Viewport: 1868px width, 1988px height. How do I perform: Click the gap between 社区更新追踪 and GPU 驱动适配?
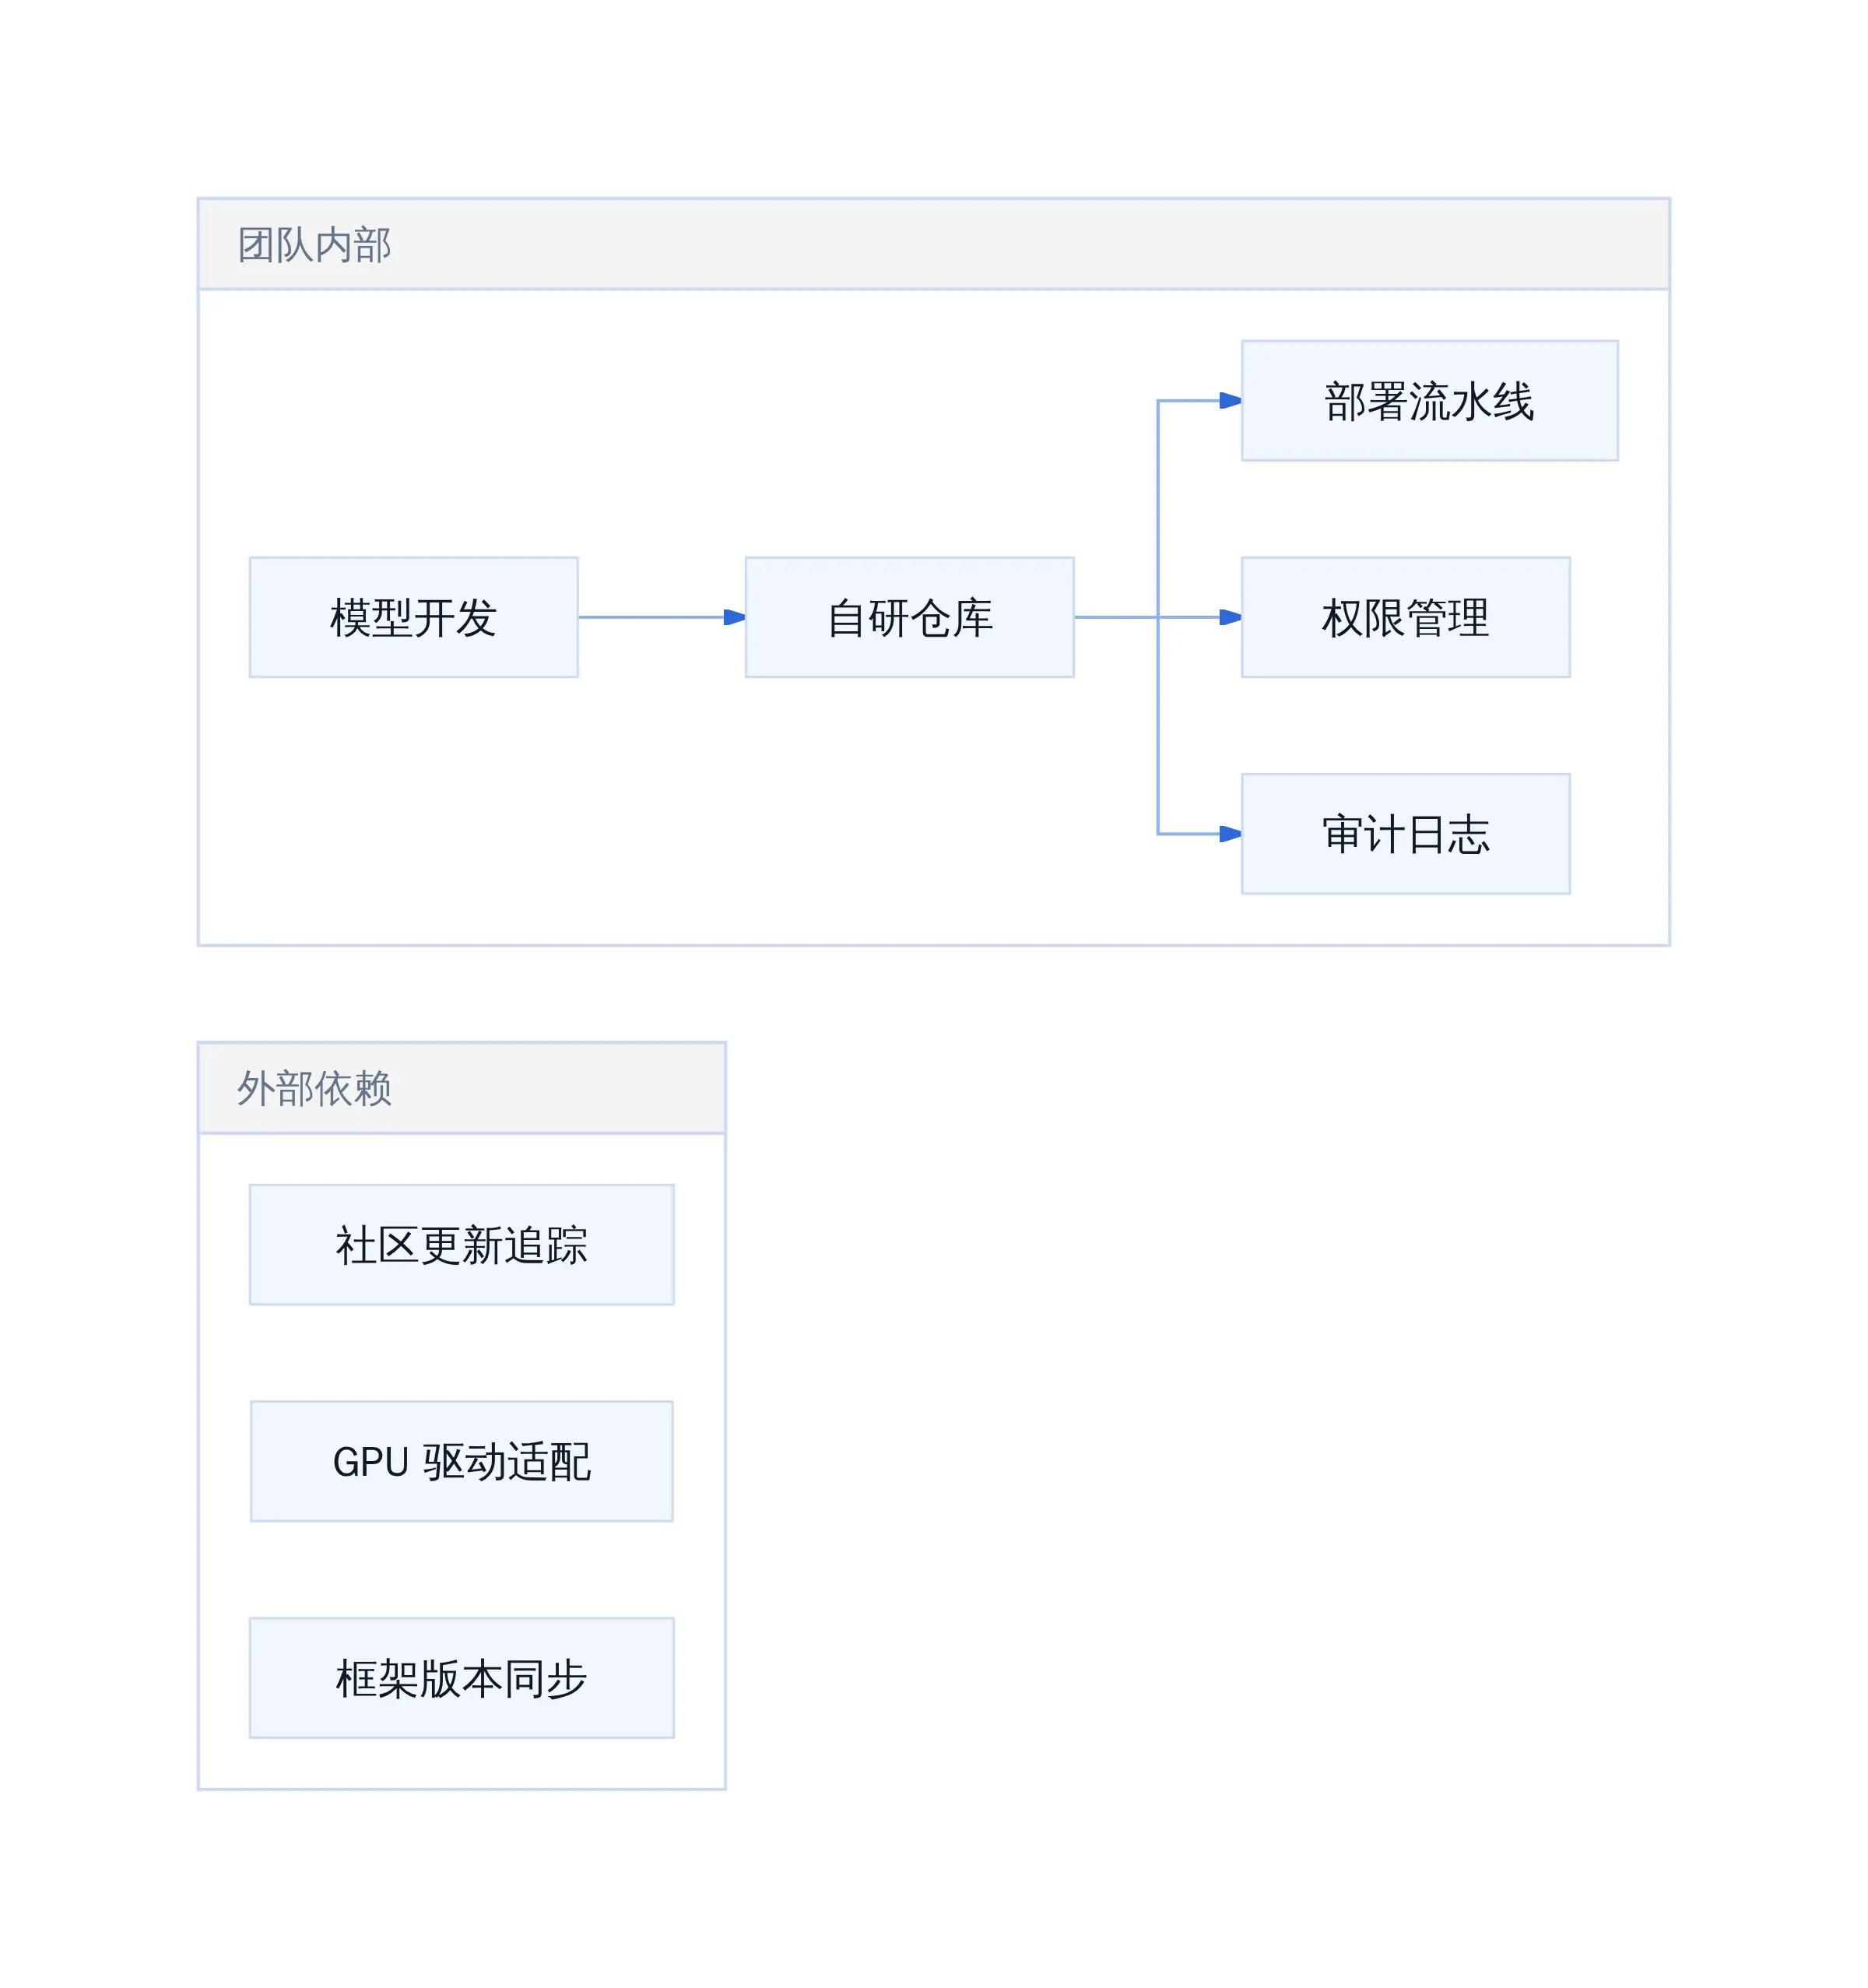point(461,1352)
